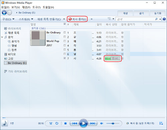Open the 도움말(H) menu
Image resolution: width=167 pixels, height=130 pixels.
(48, 7)
